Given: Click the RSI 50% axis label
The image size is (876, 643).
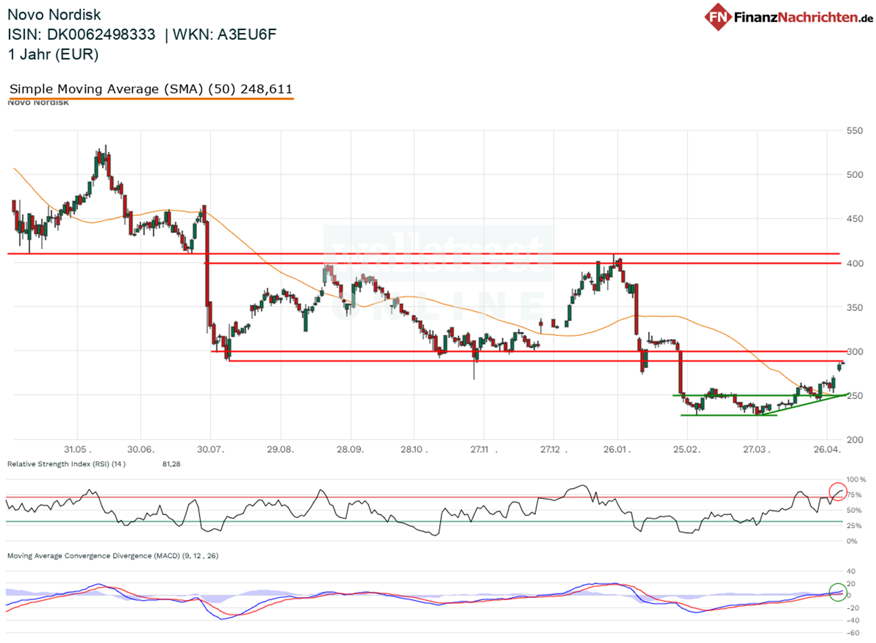Looking at the screenshot, I should (x=855, y=510).
